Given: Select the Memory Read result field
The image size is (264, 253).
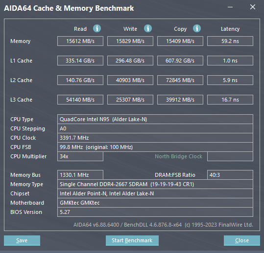Looking at the screenshot, I should 80,41.
